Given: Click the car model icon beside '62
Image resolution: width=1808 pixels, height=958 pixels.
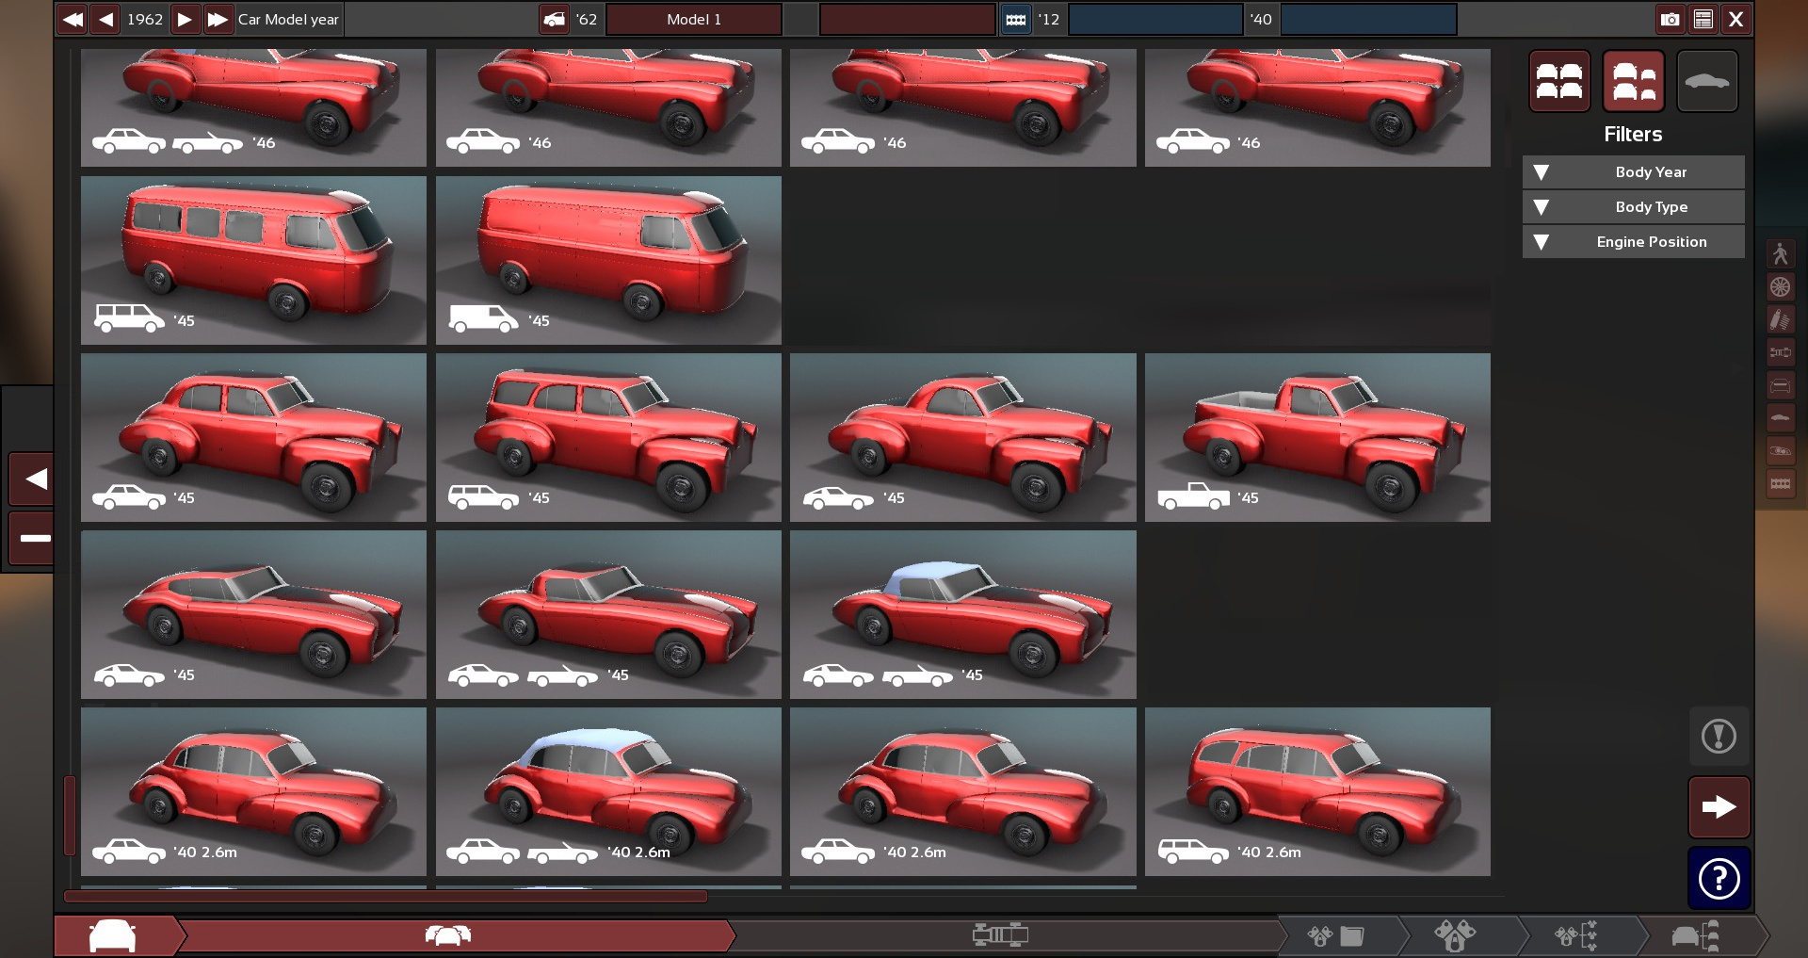Looking at the screenshot, I should 554,19.
